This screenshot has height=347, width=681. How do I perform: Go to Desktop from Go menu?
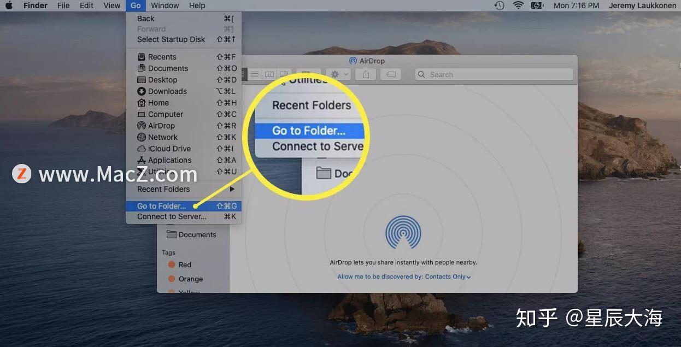click(184, 80)
